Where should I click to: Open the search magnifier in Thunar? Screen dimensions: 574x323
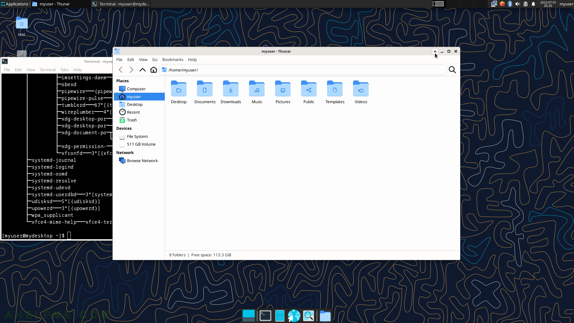click(452, 70)
